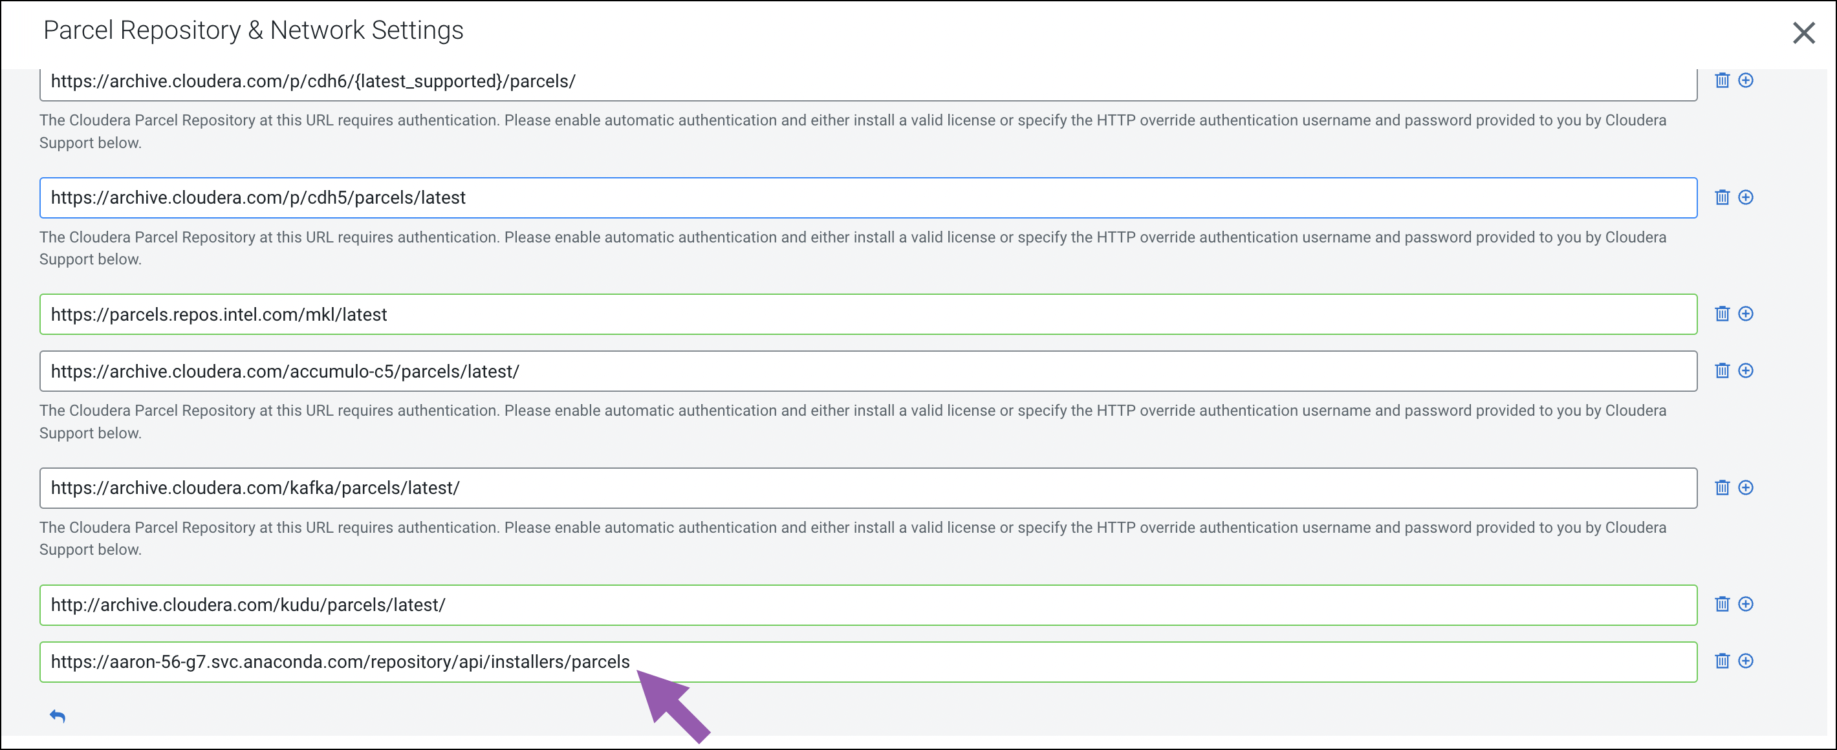
Task: Delete the cdh6 latest_supported parcel URL
Action: click(x=1721, y=81)
